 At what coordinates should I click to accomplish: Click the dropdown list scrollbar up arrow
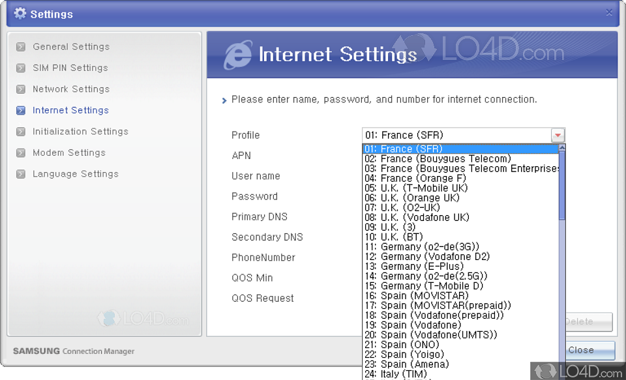561,148
